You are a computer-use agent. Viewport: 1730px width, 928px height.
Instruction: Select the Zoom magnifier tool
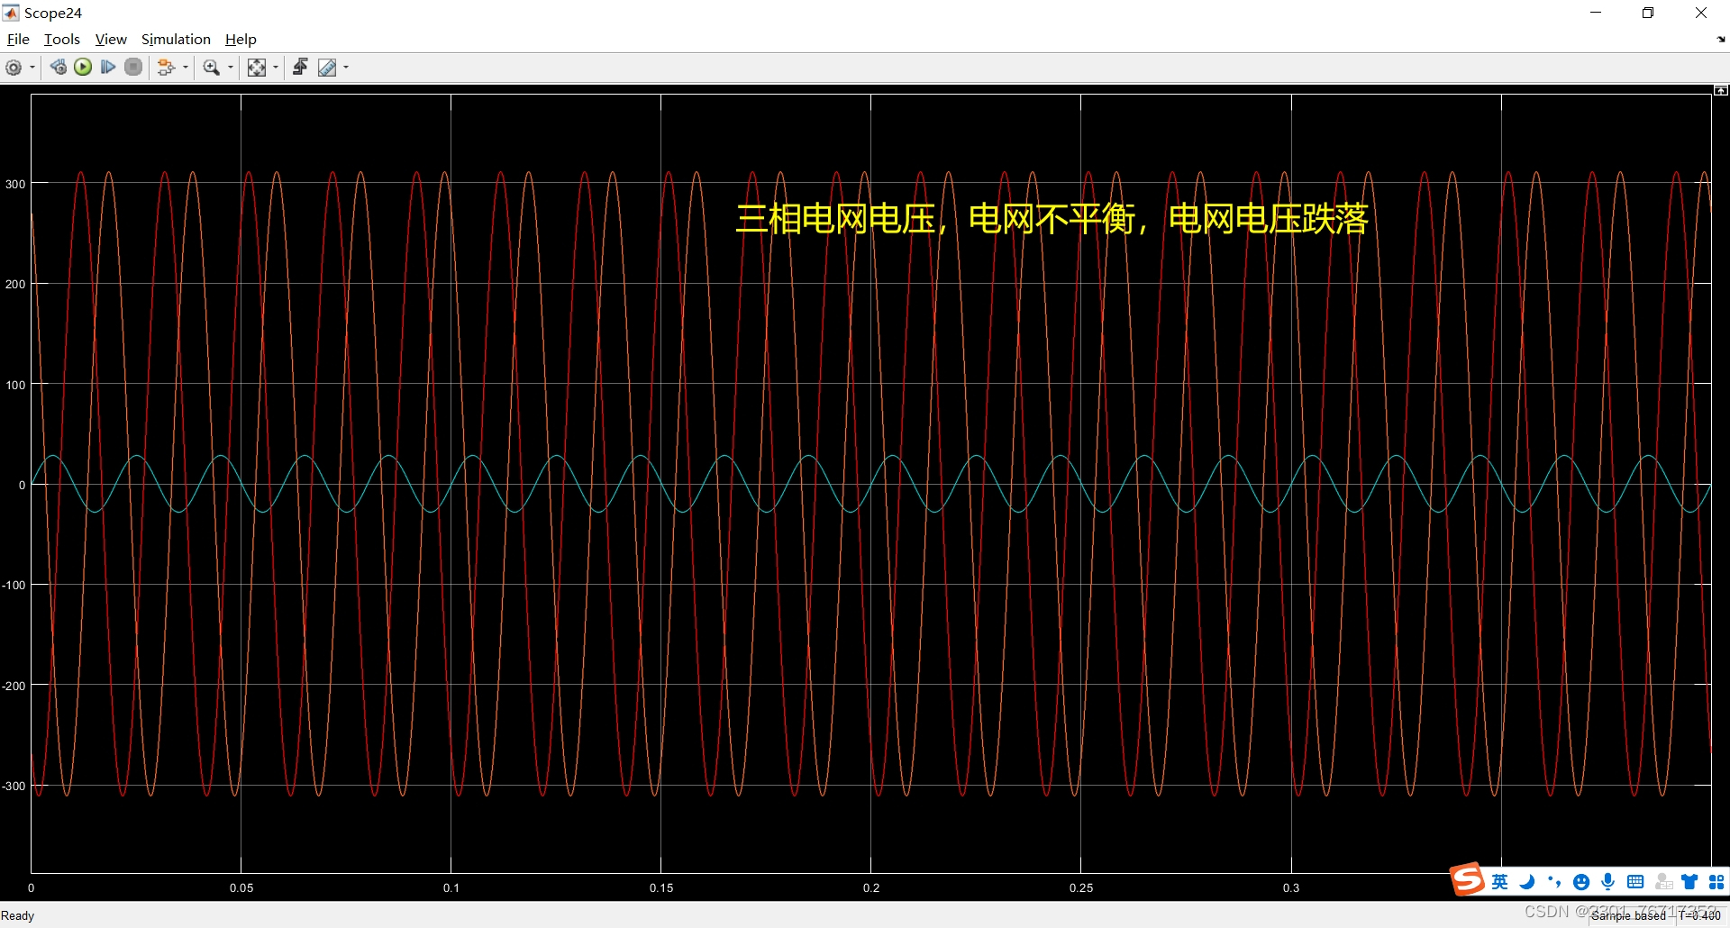coord(212,68)
